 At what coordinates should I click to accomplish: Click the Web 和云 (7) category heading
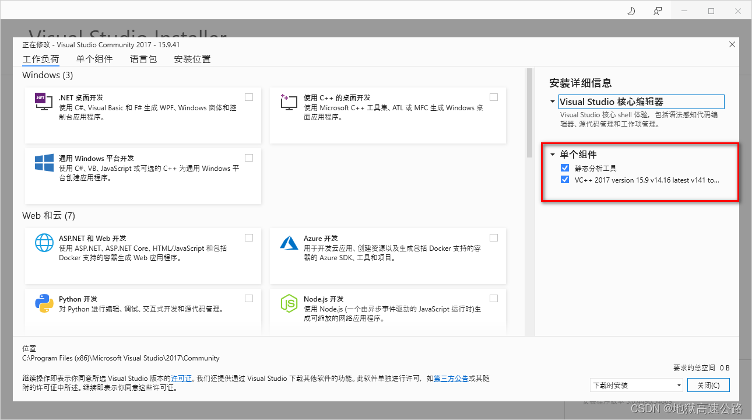49,215
